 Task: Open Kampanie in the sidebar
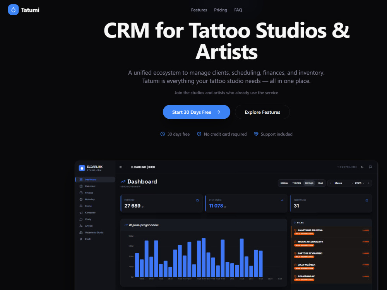95,213
